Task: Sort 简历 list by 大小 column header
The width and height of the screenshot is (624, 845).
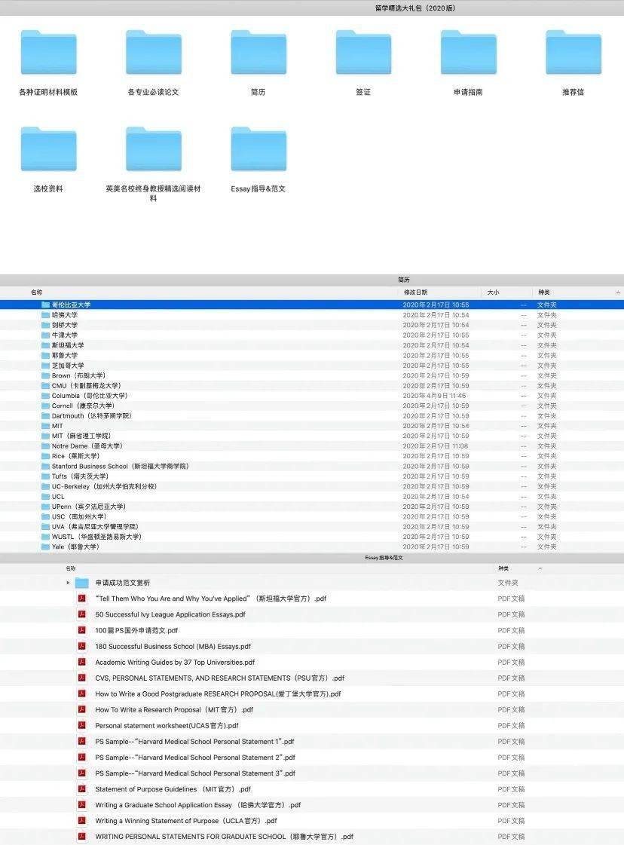Action: coord(493,292)
